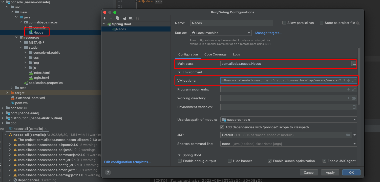The height and width of the screenshot is (182, 380).
Task: Expand the VM options field editor
Action: coord(354,80)
